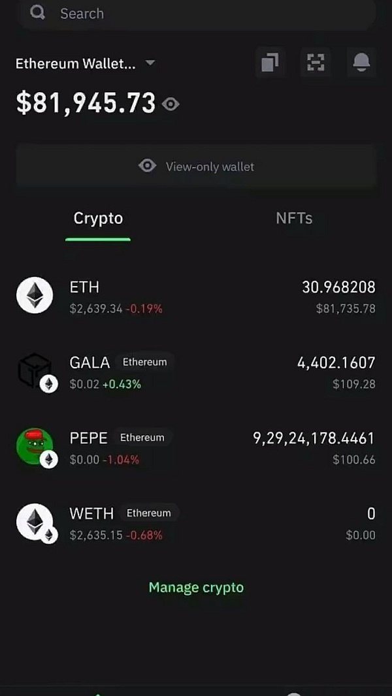Switch to the NFTs tab
The height and width of the screenshot is (696, 392).
coord(294,218)
